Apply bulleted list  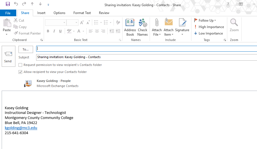(x=96, y=22)
